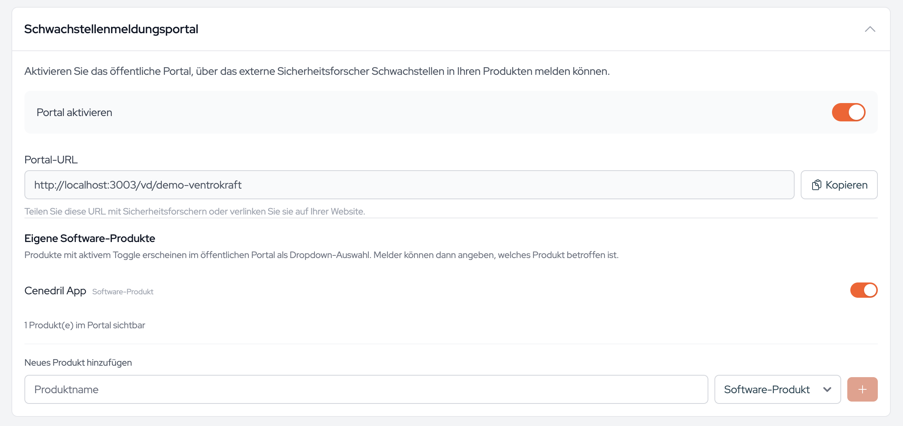Click into the Produktname field

click(366, 389)
